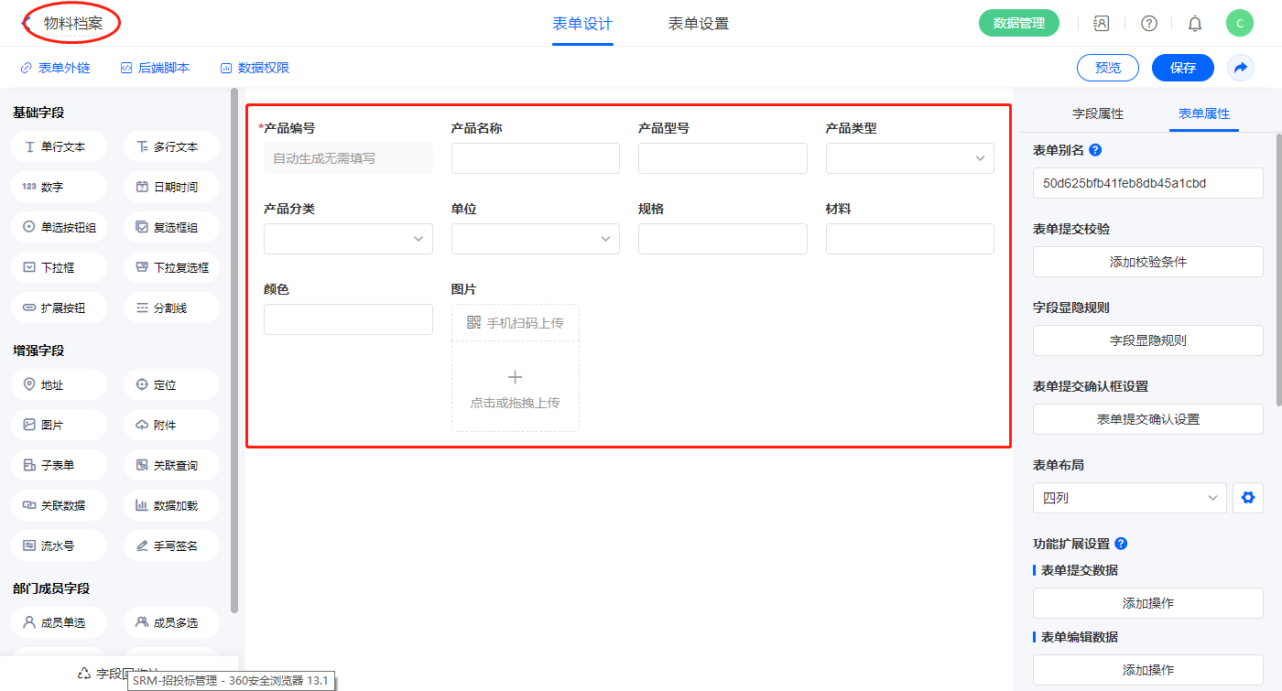1282x691 pixels.
Task: Click the blue share arrow icon
Action: [1241, 68]
